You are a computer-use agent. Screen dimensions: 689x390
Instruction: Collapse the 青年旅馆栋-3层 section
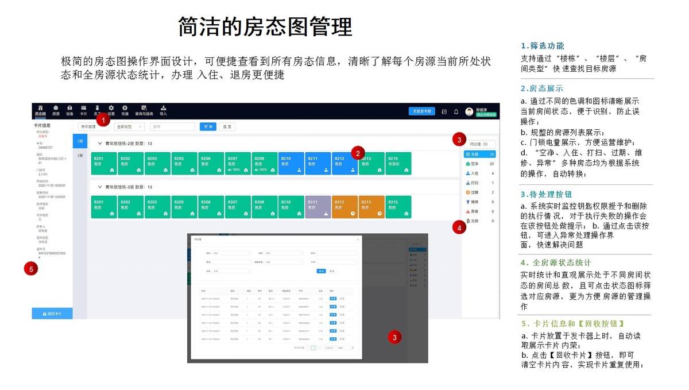tap(100, 187)
